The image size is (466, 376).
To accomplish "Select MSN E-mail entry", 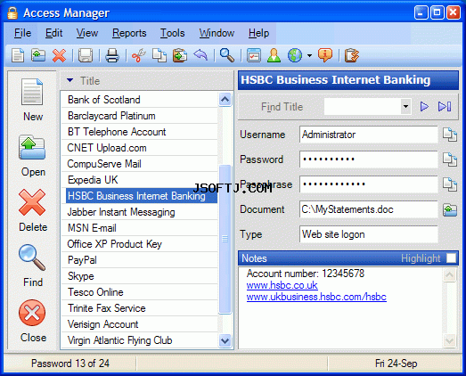I will coord(139,228).
